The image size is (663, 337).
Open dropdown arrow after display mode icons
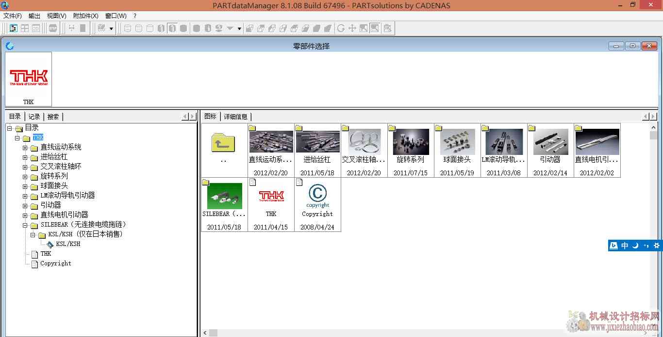pyautogui.click(x=239, y=29)
